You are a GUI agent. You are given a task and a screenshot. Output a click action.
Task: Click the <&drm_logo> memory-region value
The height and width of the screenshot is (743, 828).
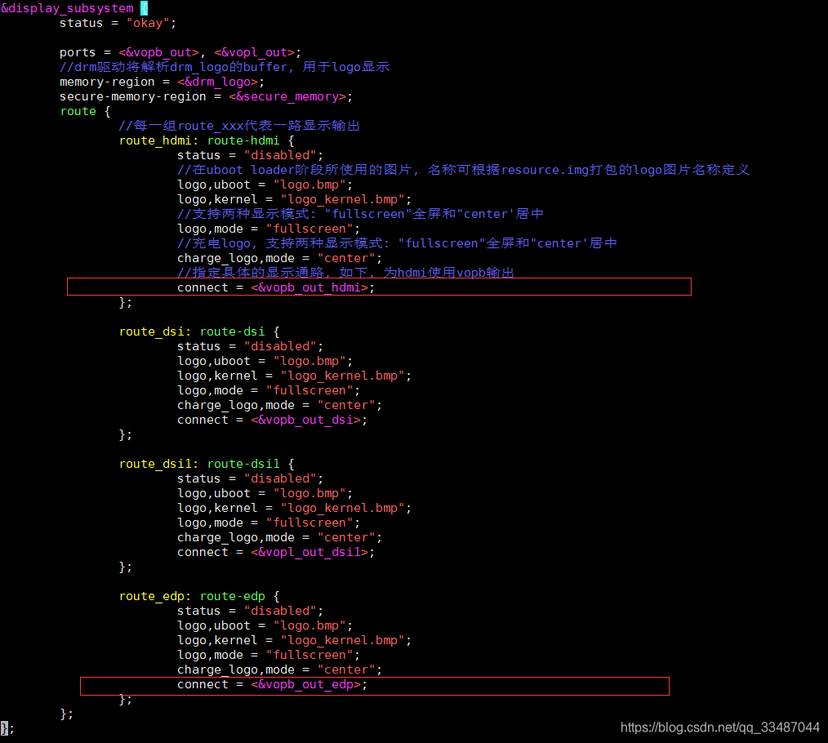coord(217,82)
